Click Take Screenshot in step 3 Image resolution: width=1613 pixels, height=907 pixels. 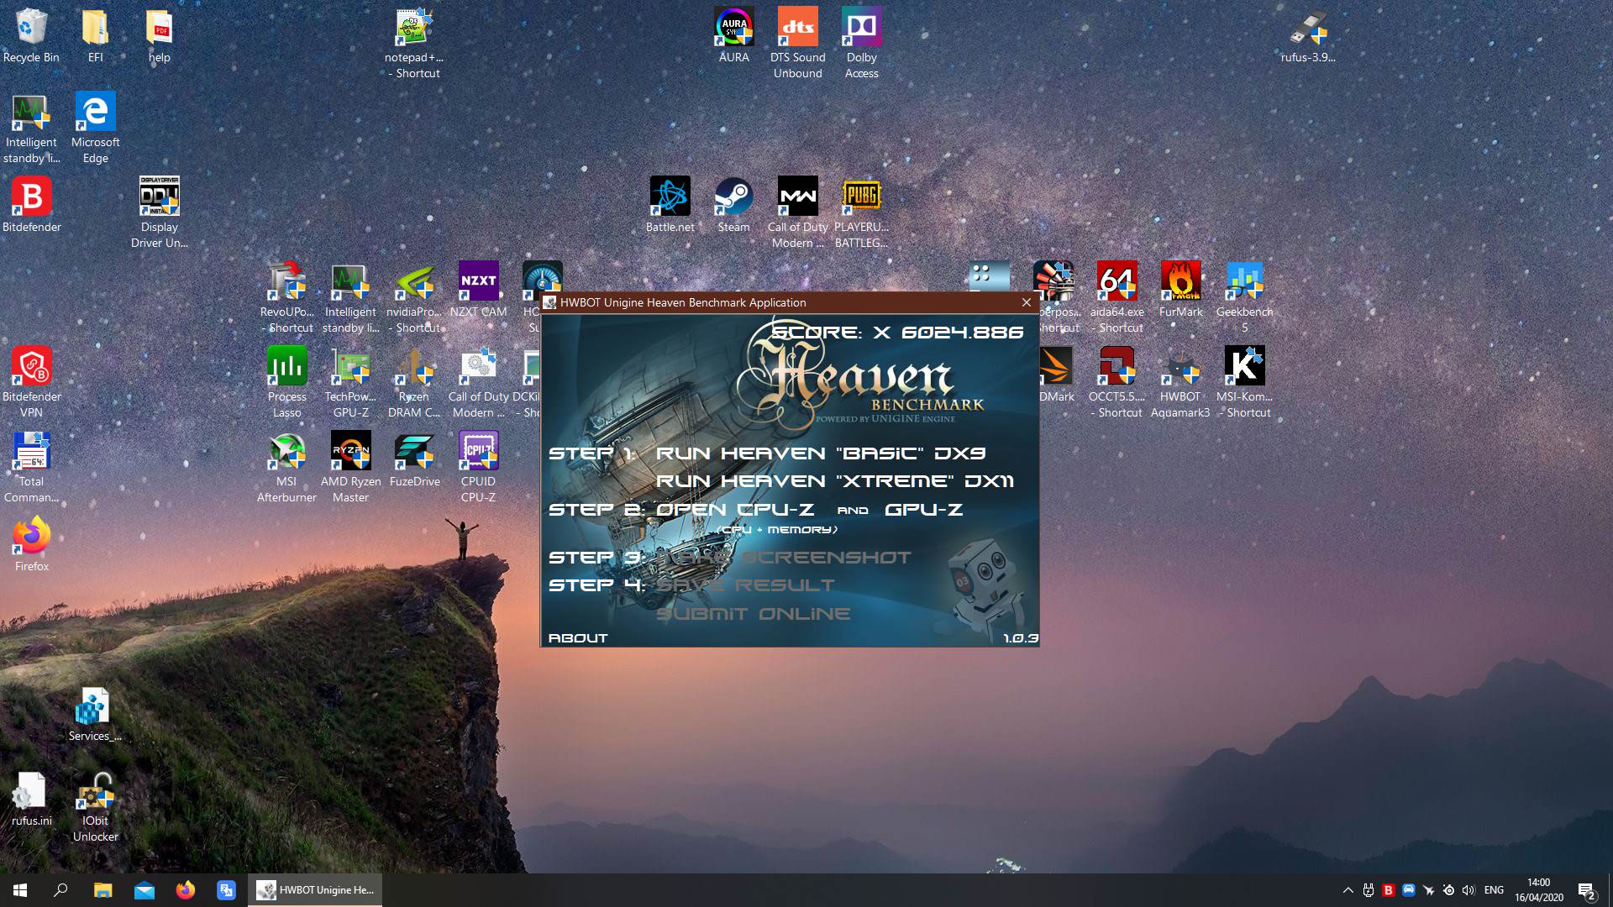click(783, 558)
